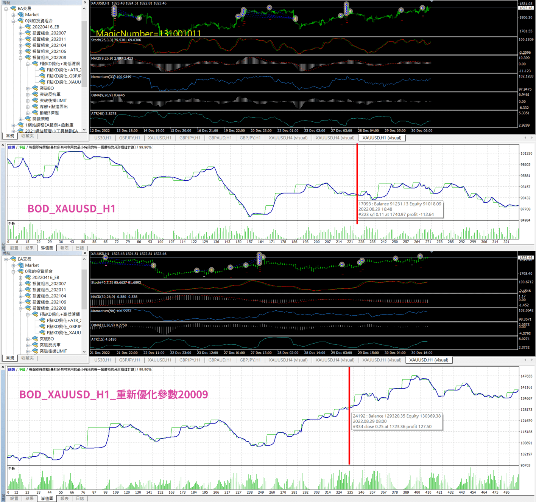Expand 突破BO node in the upper navigator
This screenshot has width=536, height=502.
(28, 88)
